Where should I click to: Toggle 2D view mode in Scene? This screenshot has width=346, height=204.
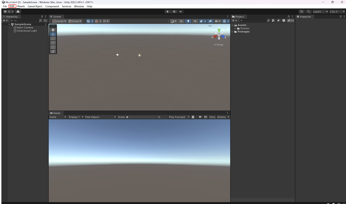(x=181, y=21)
